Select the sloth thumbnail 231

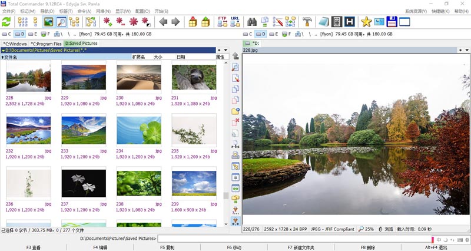pyautogui.click(x=194, y=77)
